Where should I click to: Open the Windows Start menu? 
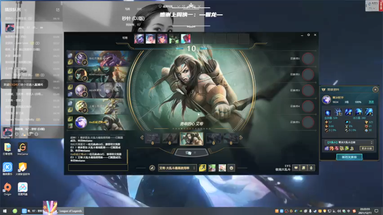click(x=5, y=211)
